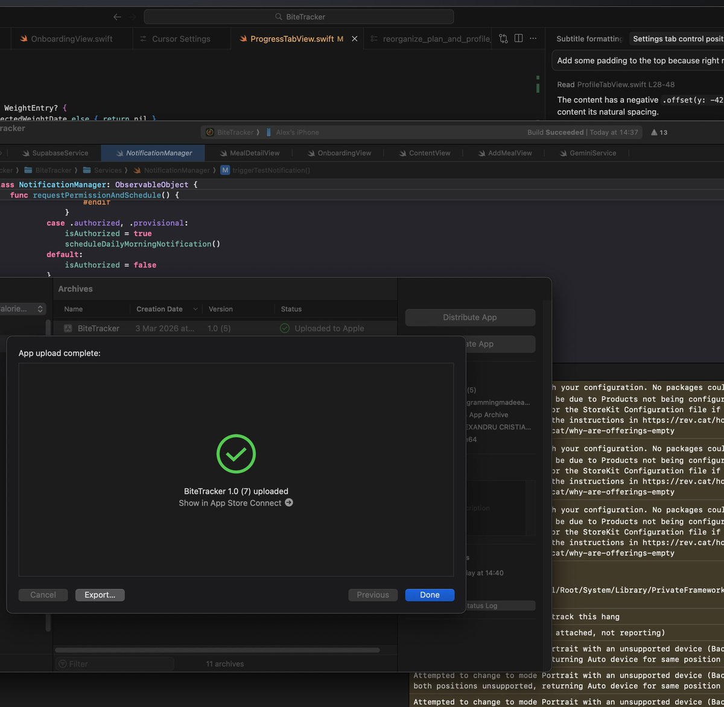
Task: Open the AddMealView tab in Xcode
Action: point(505,153)
